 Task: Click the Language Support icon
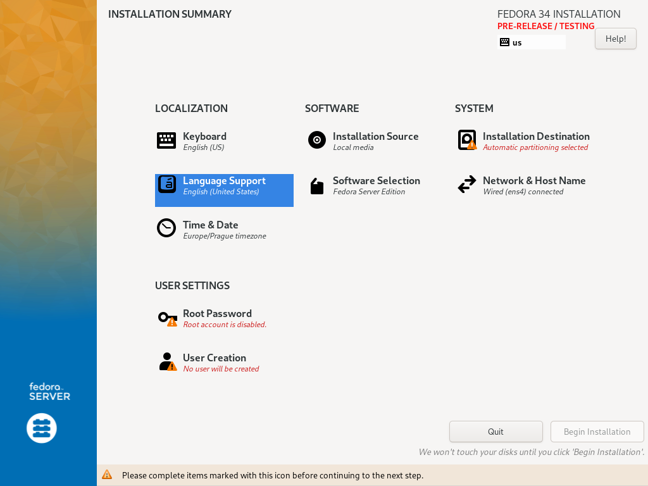167,185
